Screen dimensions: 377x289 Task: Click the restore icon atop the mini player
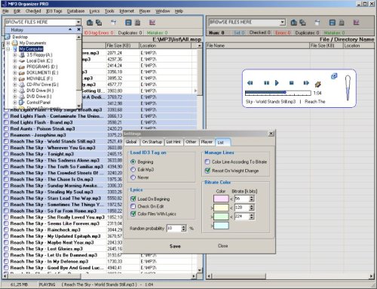(x=334, y=75)
